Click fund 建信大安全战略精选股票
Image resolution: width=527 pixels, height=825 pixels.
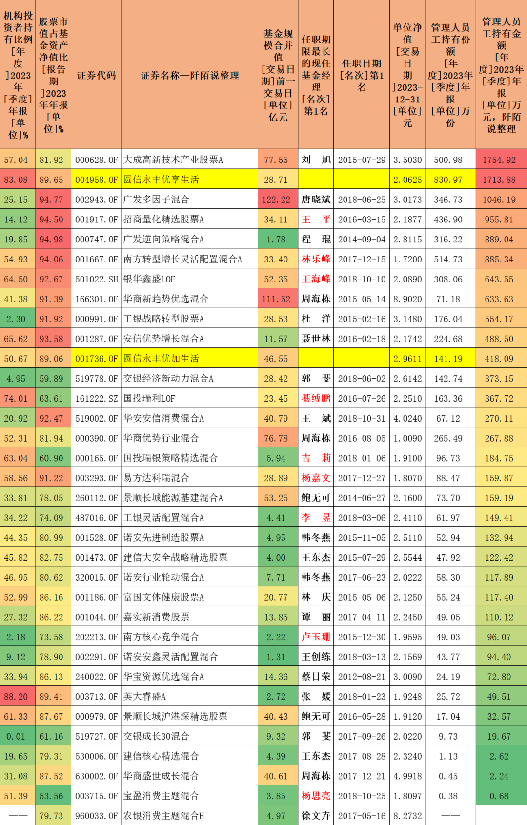click(x=176, y=558)
